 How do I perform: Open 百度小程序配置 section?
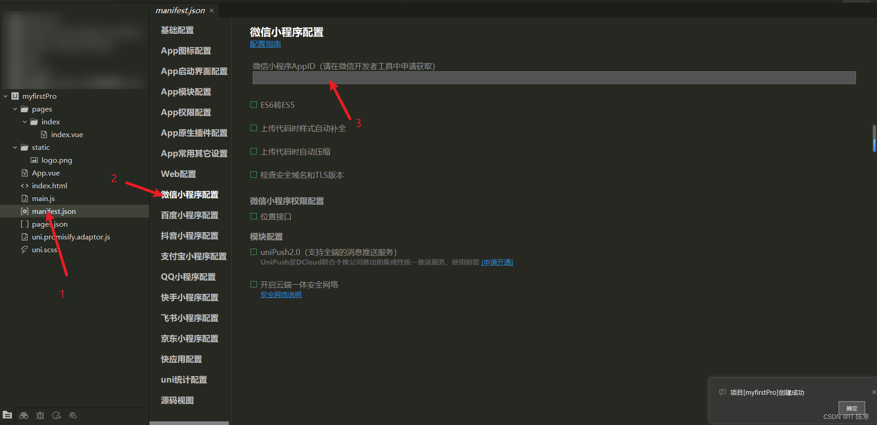[x=190, y=215]
